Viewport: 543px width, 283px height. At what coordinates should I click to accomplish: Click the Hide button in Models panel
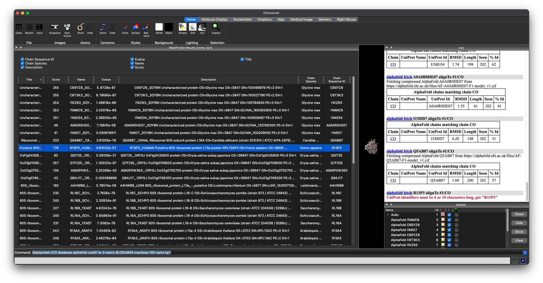point(519,223)
